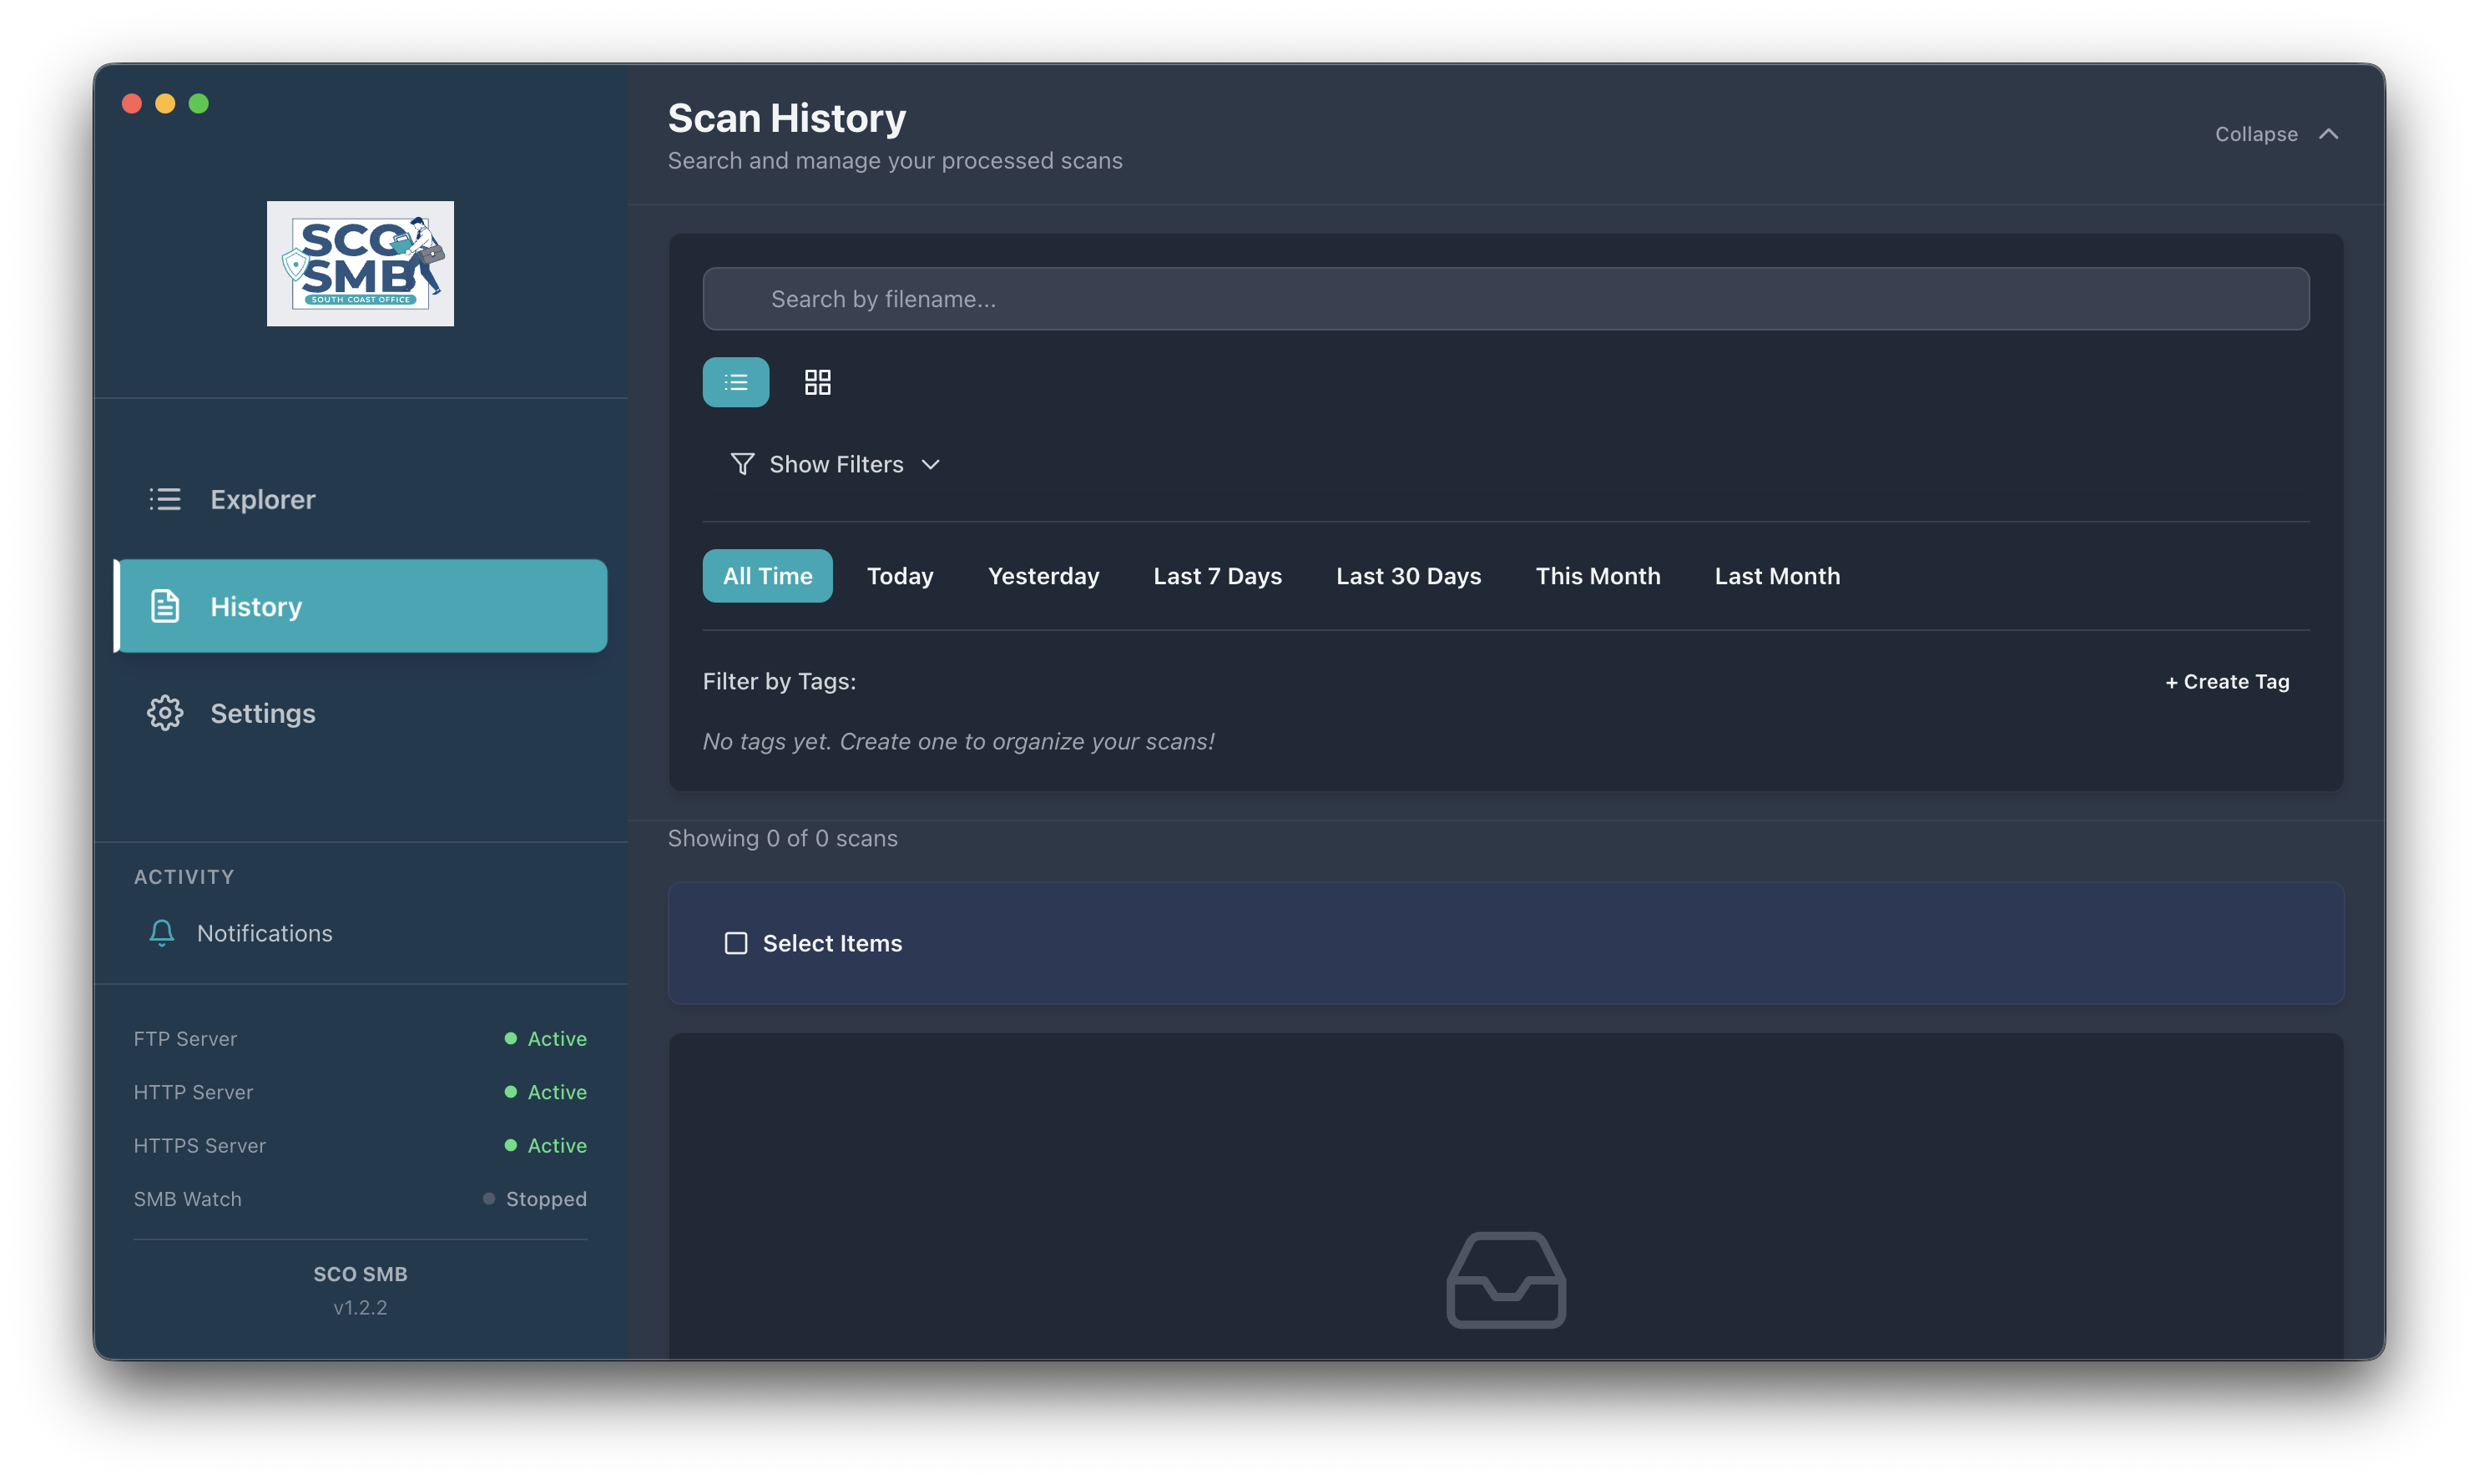Click the SMB Watch label
The image size is (2479, 1484).
click(x=188, y=1198)
